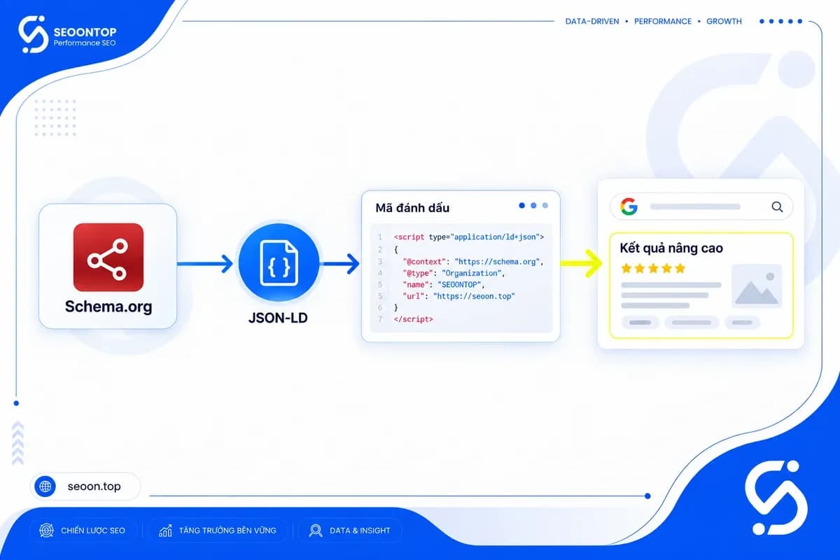Click the "@context" code line
This screenshot has height=560, width=840.
tap(473, 261)
